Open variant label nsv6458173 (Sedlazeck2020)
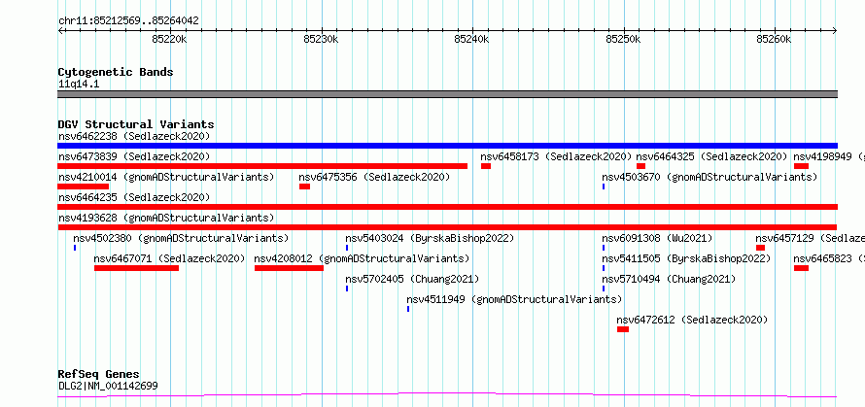Screen dimensions: 865x407 (556, 156)
